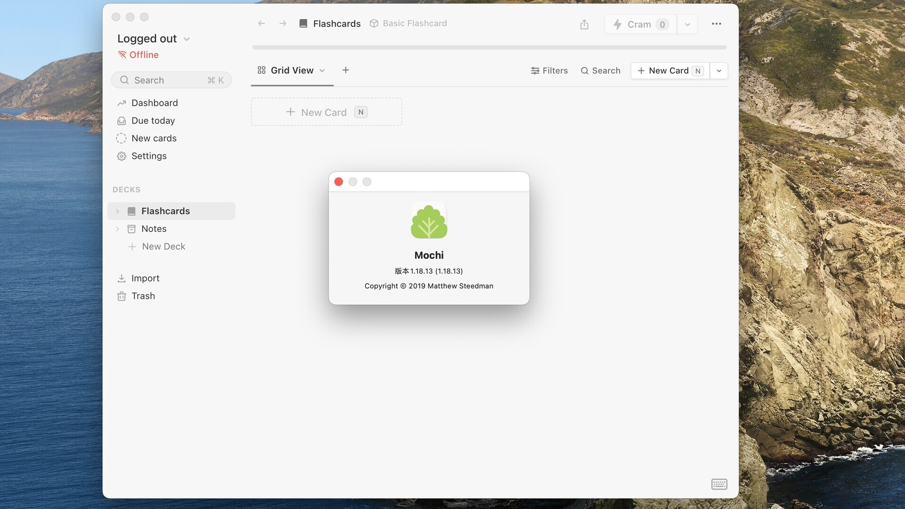
Task: Click the New cards dashed circle icon
Action: pos(122,139)
